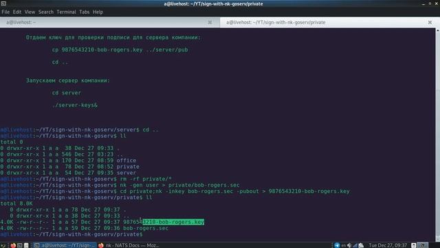This screenshot has height=248, width=440.
Task: Click the 'server' directory listing entry
Action: coord(126,173)
